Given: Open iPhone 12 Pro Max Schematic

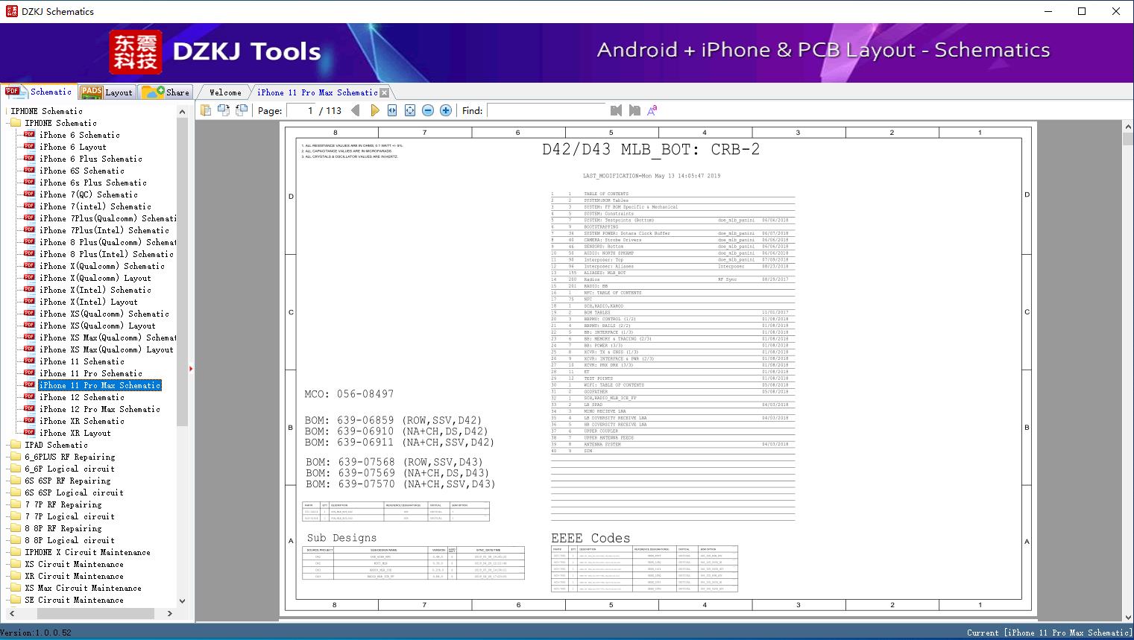Looking at the screenshot, I should coord(99,409).
